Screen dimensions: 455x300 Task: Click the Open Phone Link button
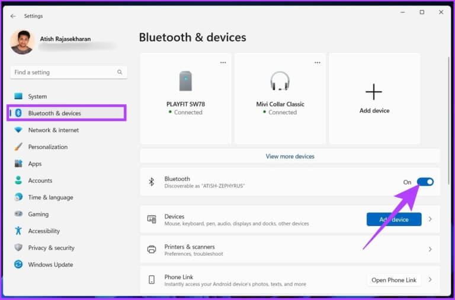tap(394, 280)
